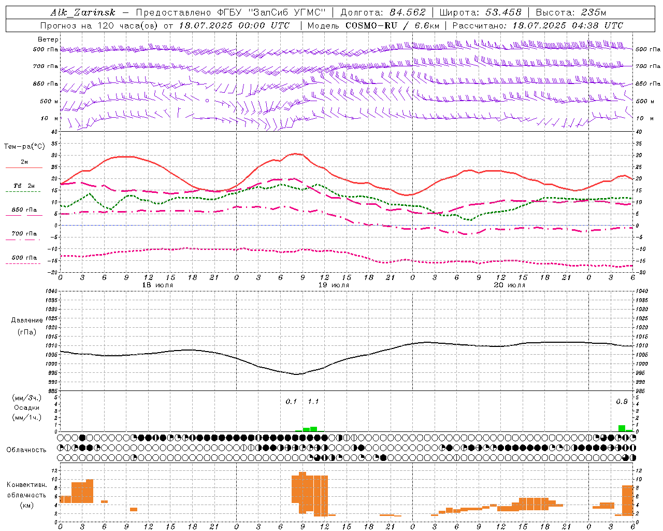Click the solid red legend line under 2м
The image size is (663, 531).
point(24,168)
